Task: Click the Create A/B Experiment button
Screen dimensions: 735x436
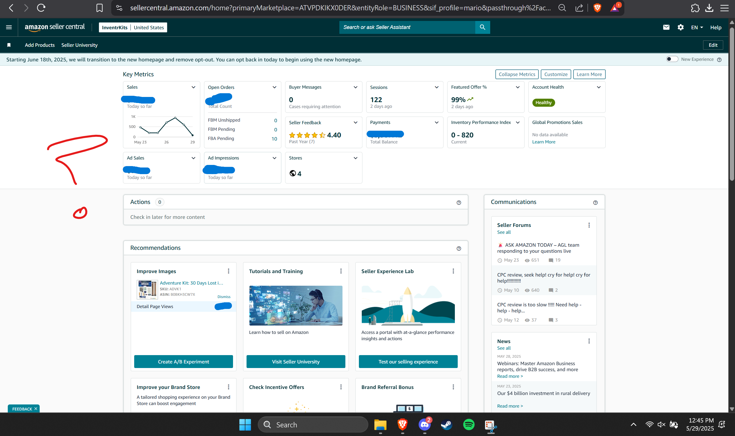Action: [183, 361]
